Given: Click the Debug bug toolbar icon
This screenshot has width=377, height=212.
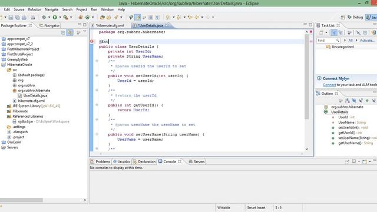Looking at the screenshot, I should pos(44,17).
